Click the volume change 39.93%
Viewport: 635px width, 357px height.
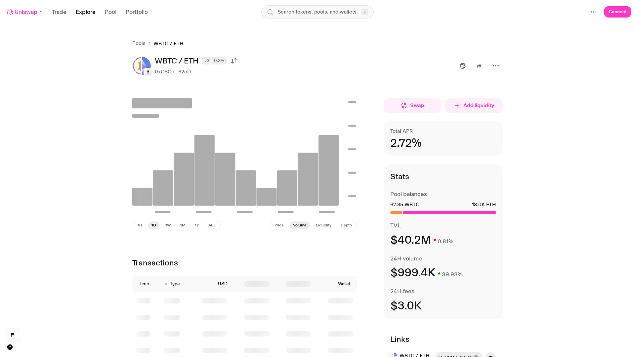pyautogui.click(x=452, y=274)
